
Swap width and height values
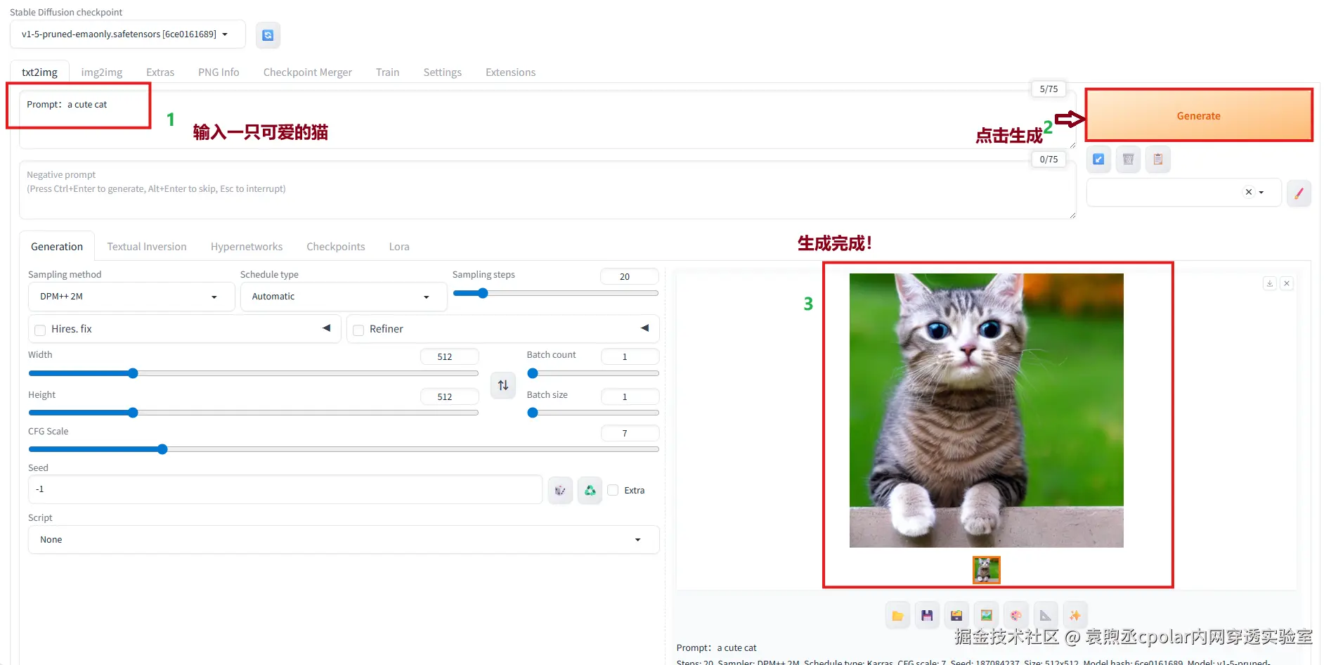503,385
